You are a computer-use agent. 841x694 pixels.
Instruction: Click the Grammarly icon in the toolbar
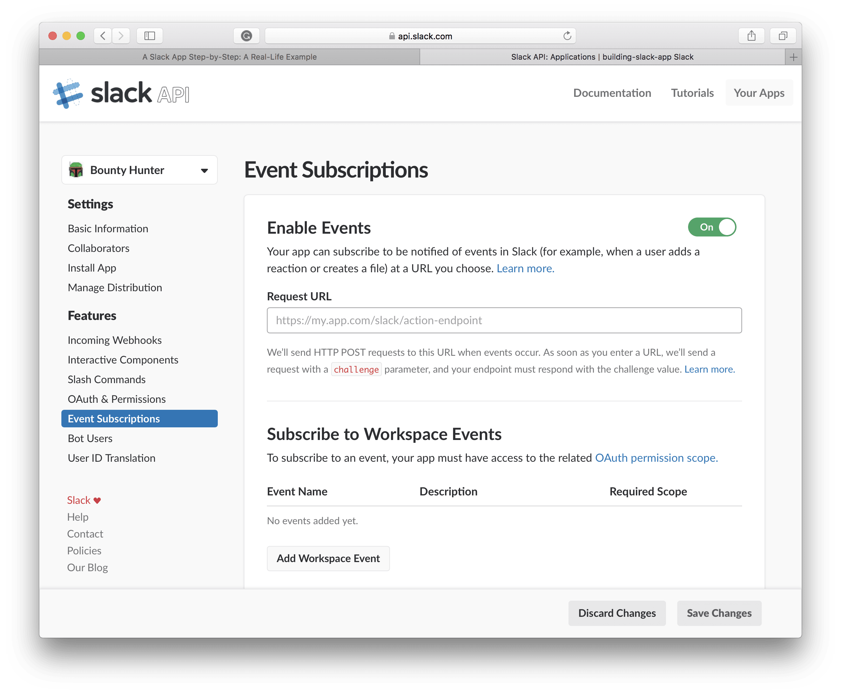[x=246, y=35]
